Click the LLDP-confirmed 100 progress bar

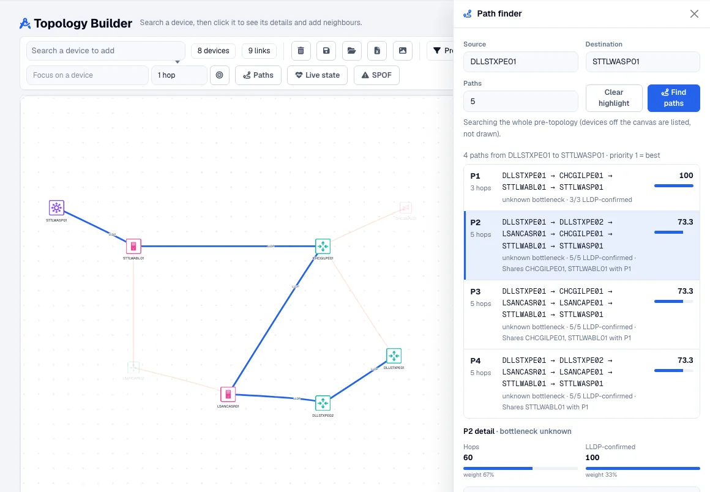pos(643,469)
